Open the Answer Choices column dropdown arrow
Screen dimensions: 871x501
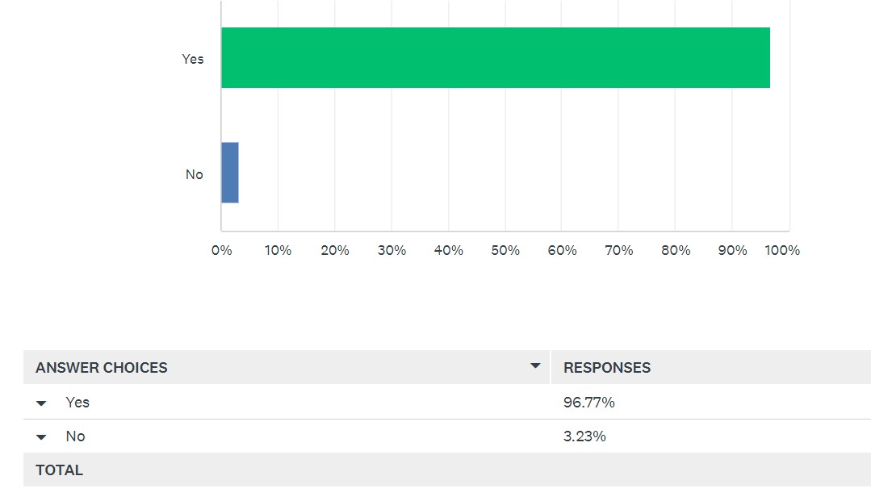coord(535,365)
